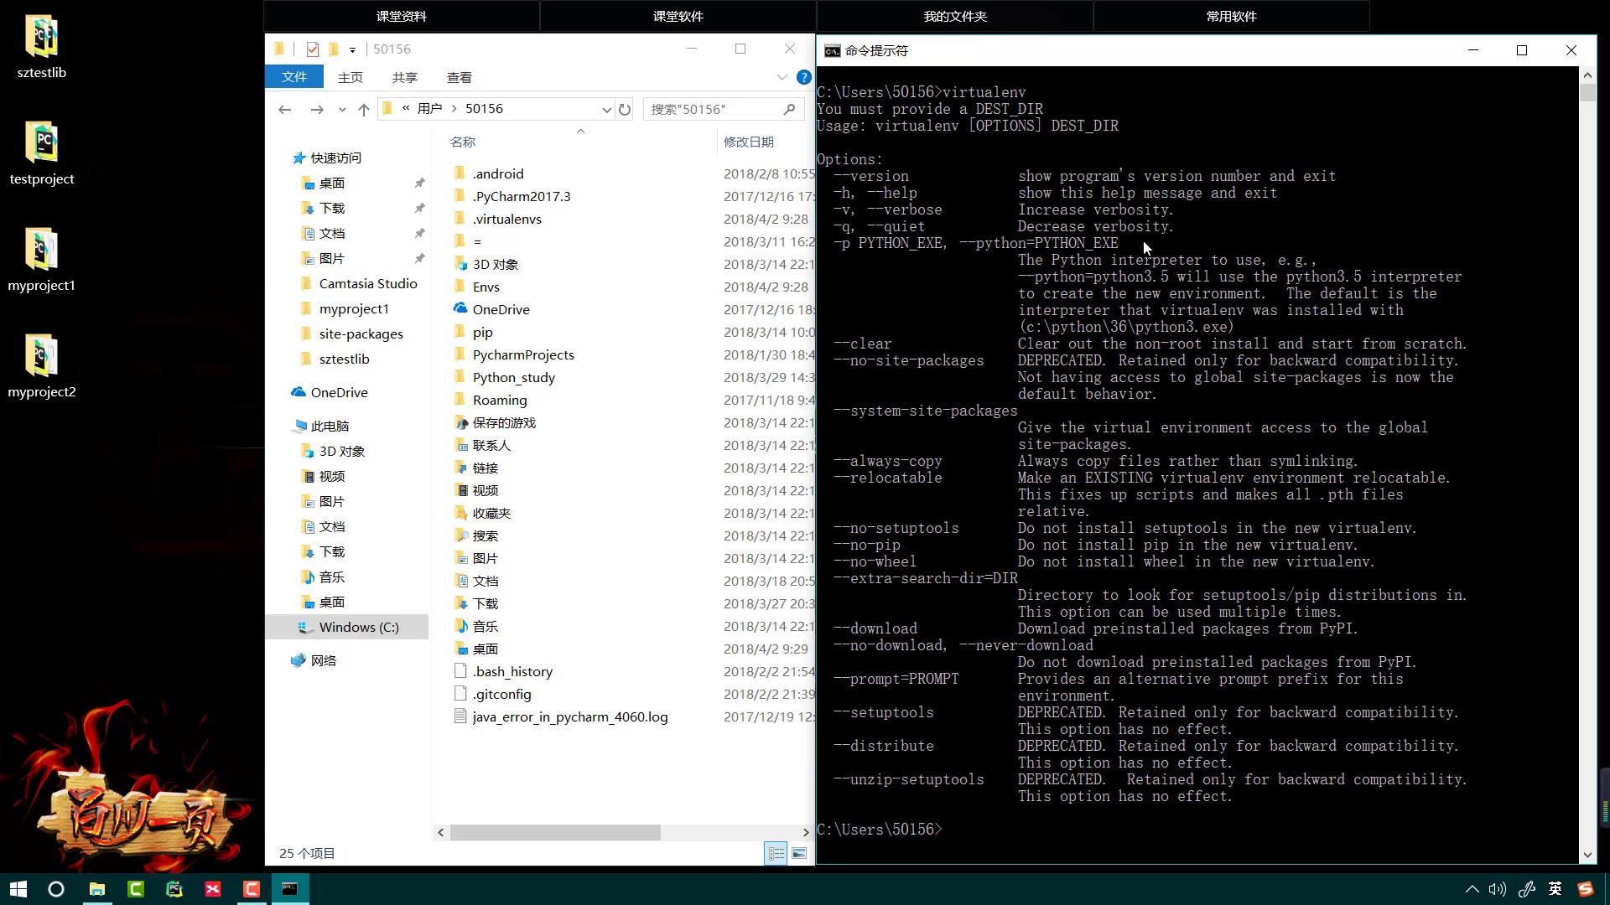Open 我的文件夹 top bar button

click(955, 16)
